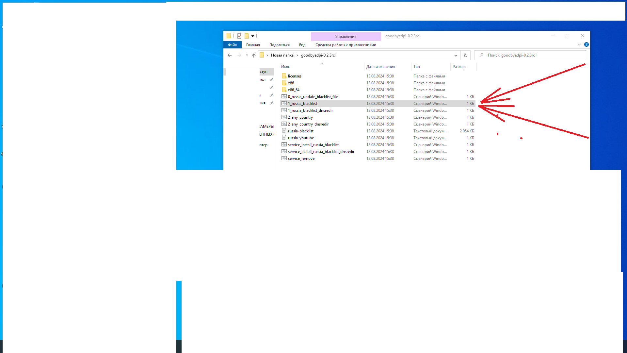The width and height of the screenshot is (627, 353).
Task: Click the New folder icon in quick access toolbar
Action: [247, 36]
